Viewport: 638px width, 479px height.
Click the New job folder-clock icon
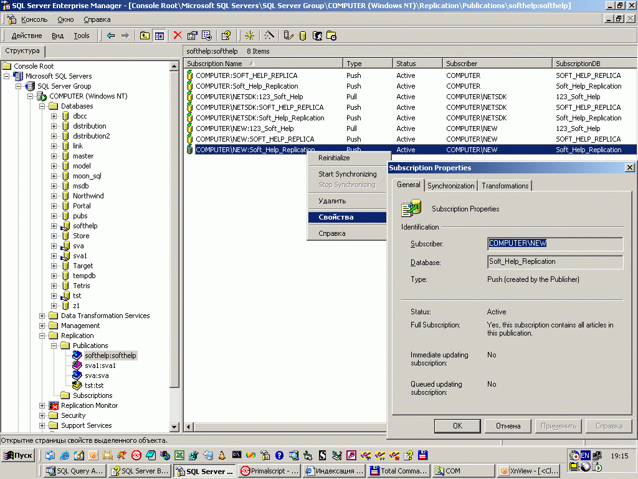click(331, 36)
